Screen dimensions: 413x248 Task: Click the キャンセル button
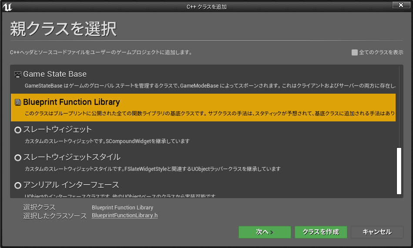click(x=377, y=232)
